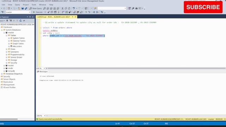Pin the vs95D4.sql query tab

[x=72, y=17]
